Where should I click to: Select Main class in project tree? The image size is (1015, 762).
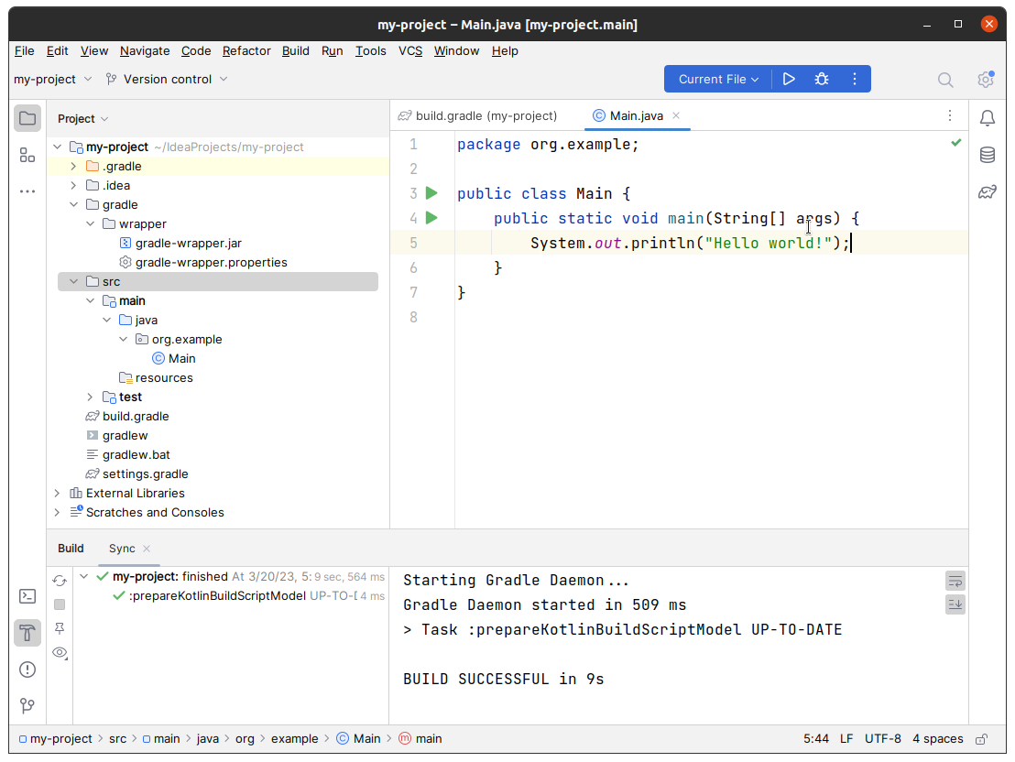coord(181,359)
